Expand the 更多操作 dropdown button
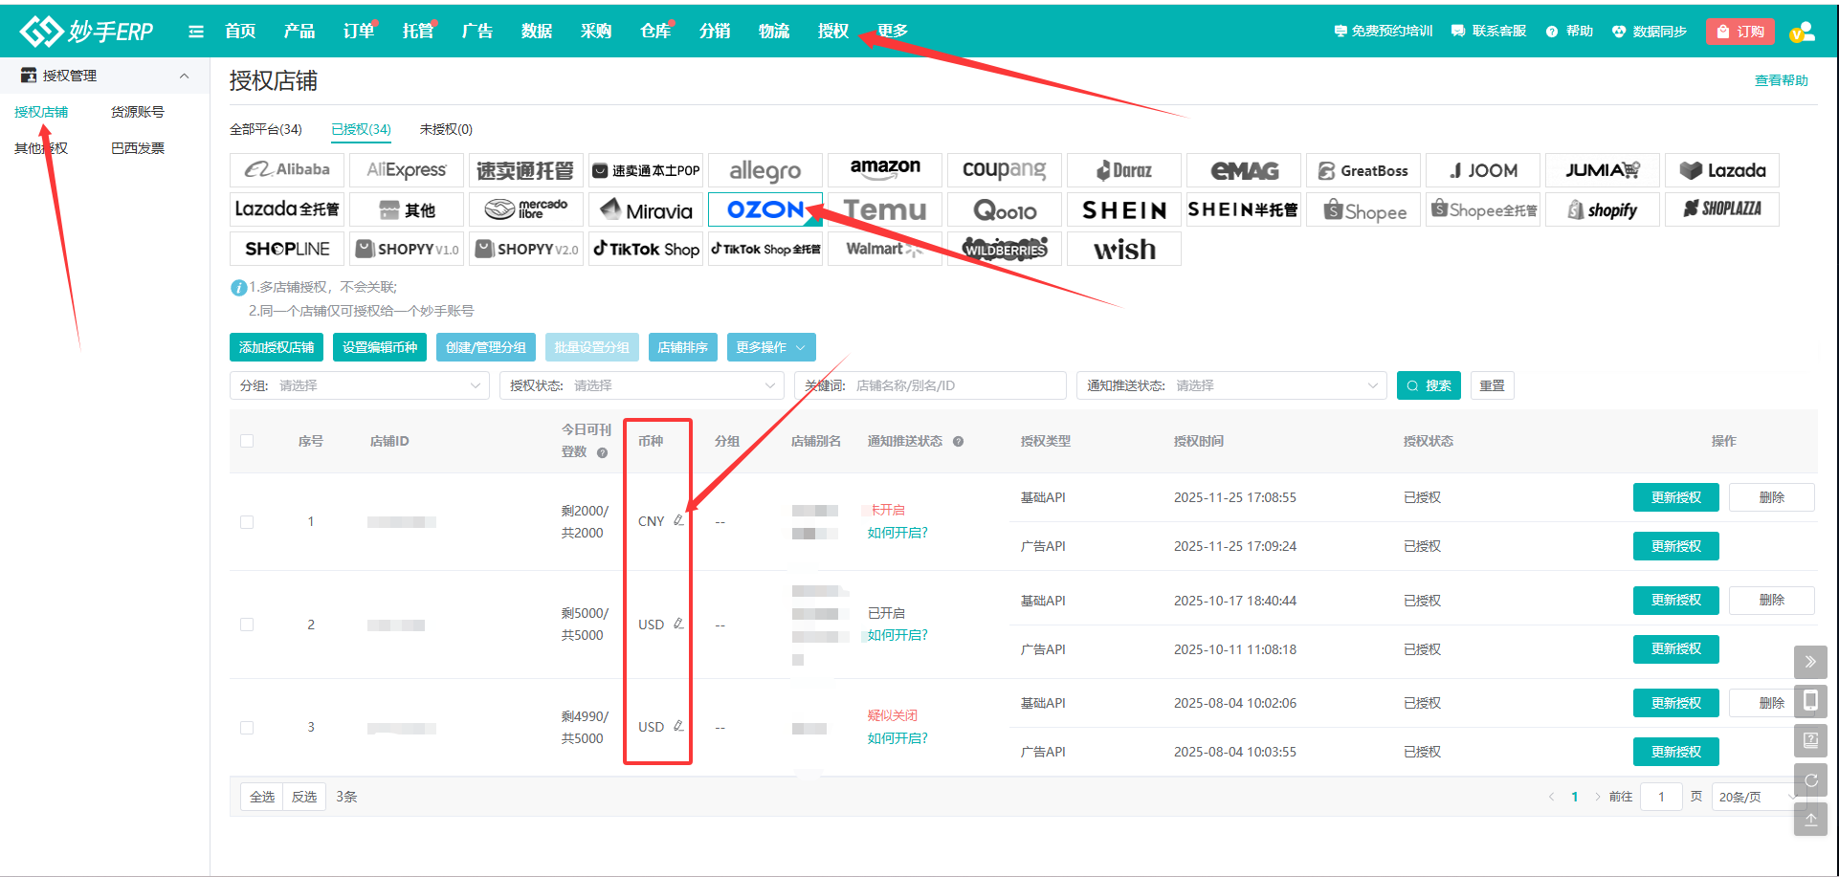Image resolution: width=1839 pixels, height=877 pixels. click(x=770, y=347)
